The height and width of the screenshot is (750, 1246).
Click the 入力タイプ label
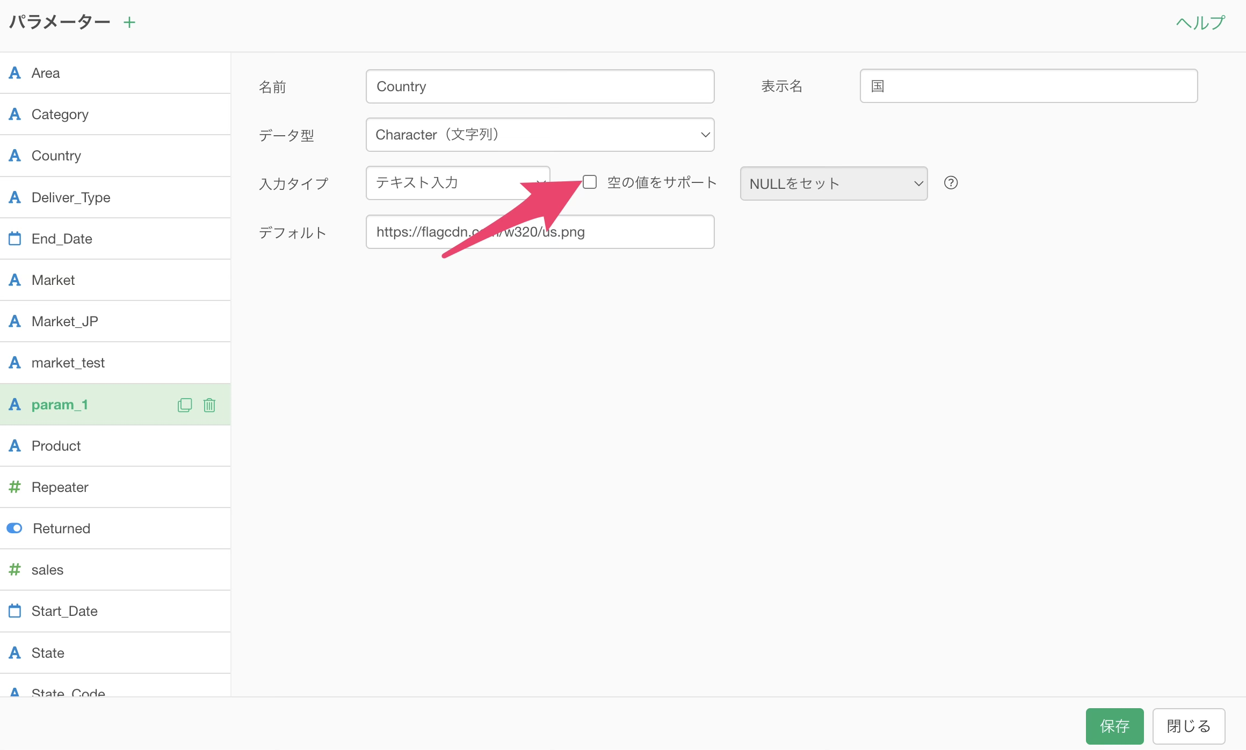click(293, 184)
